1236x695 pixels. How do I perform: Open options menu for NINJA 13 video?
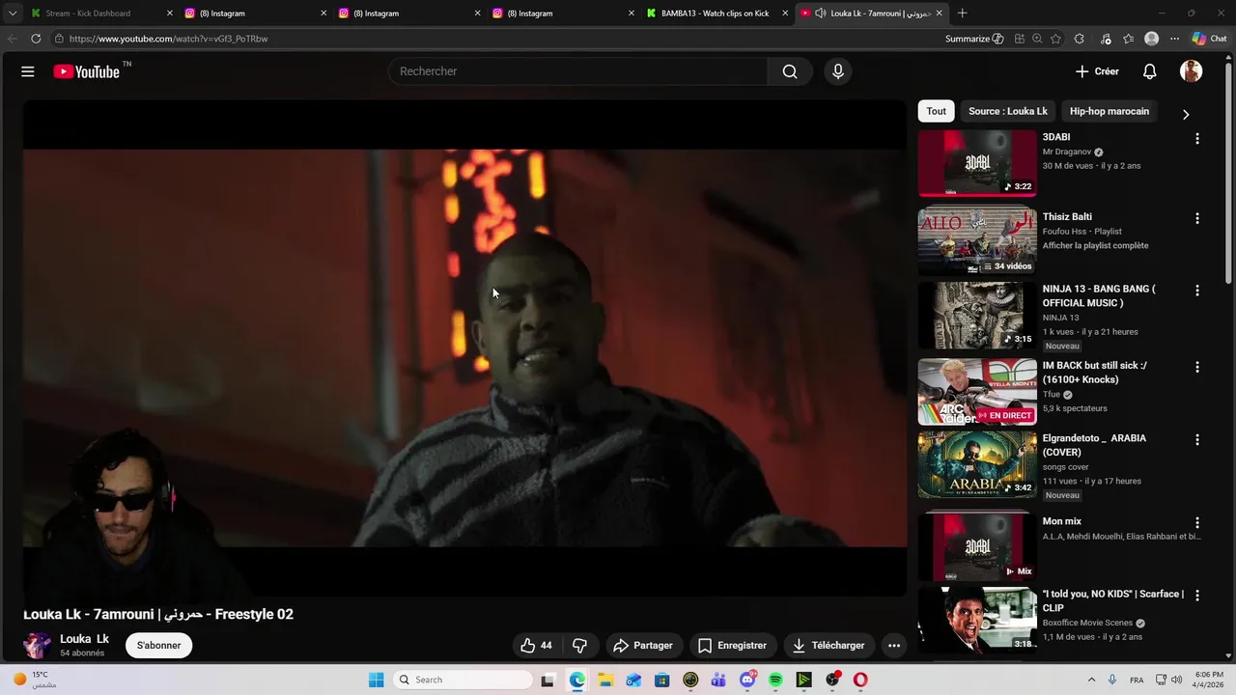(x=1197, y=291)
